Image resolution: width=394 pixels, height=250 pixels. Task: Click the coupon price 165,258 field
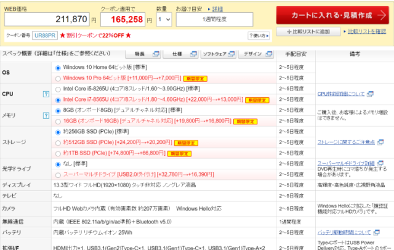click(x=123, y=19)
